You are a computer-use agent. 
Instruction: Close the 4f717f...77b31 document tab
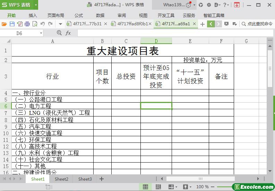click(105, 24)
